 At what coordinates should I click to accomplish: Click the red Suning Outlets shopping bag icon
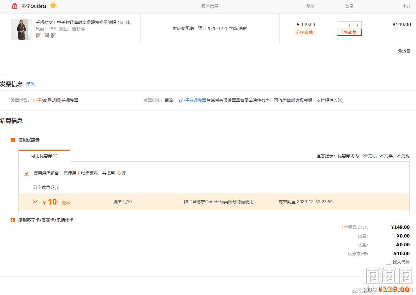[14, 6]
